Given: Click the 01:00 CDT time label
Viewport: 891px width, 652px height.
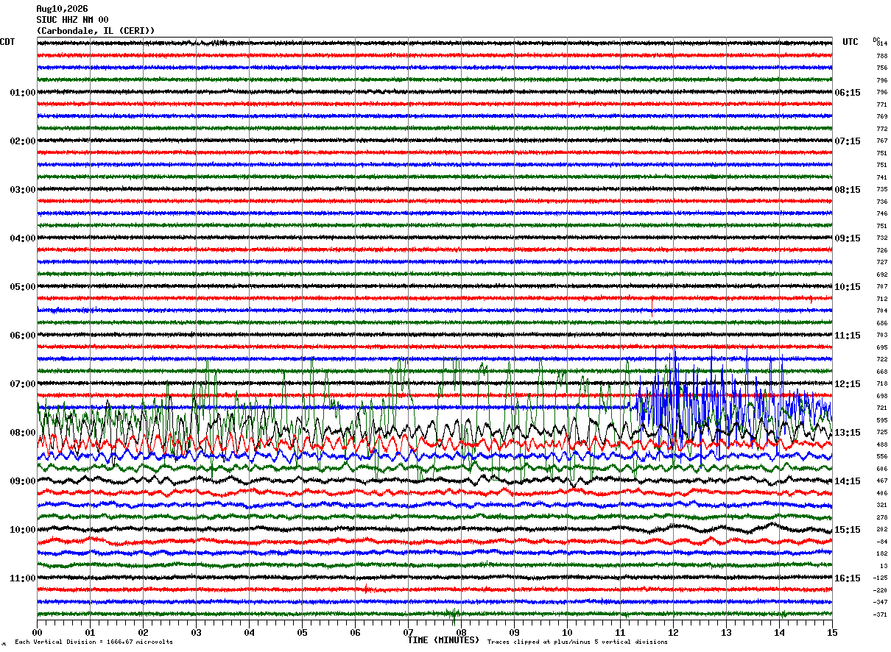Looking at the screenshot, I should click(23, 93).
